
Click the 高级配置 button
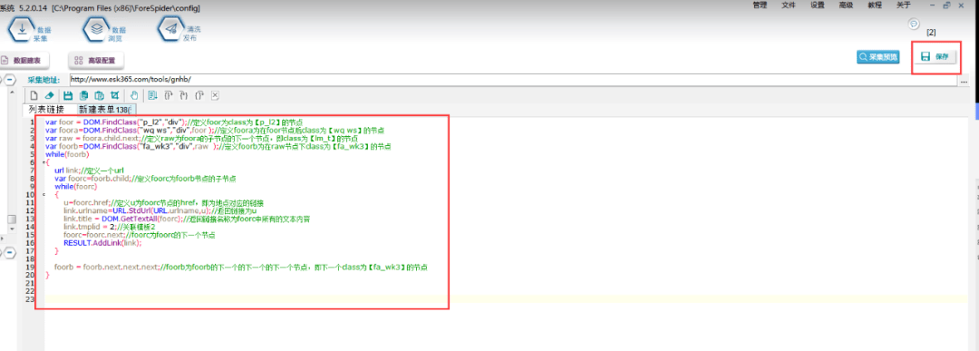tap(96, 61)
